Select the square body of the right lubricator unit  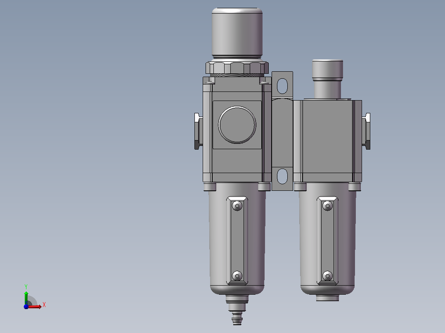[327, 141]
